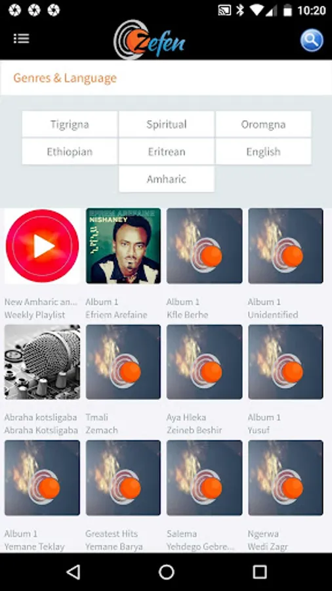Open Abraha Kotsligaba microphone album thumbnail
This screenshot has width=332, height=591.
coord(42,362)
